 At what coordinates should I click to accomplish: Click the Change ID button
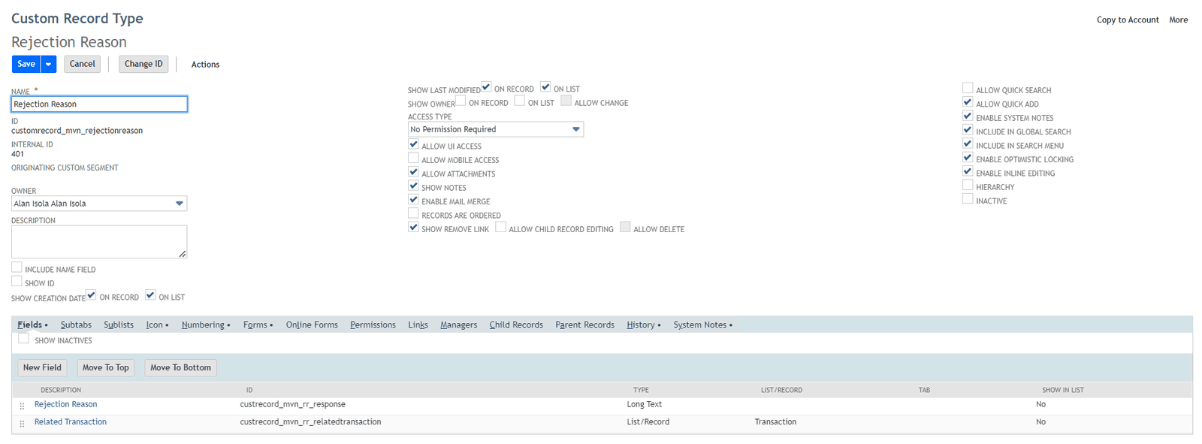click(x=143, y=65)
